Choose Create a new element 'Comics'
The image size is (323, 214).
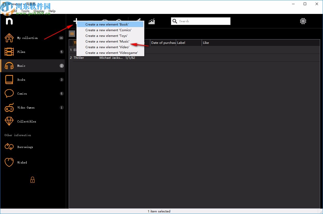point(110,30)
